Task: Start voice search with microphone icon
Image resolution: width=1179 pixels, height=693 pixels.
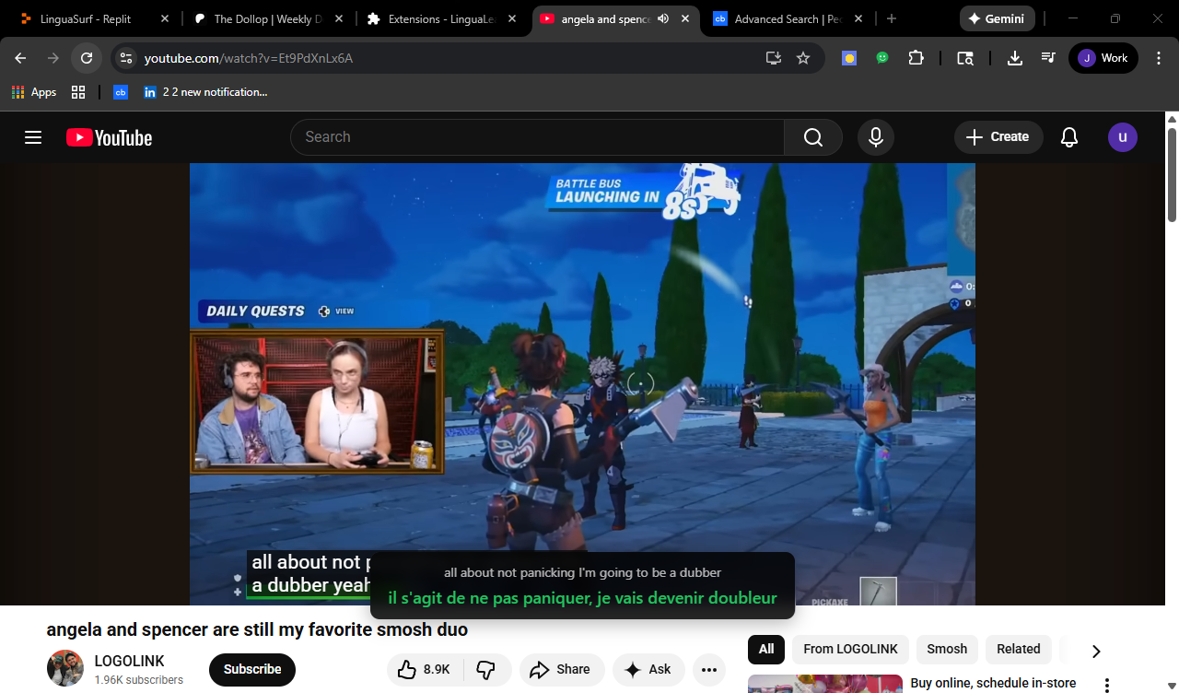Action: [876, 137]
